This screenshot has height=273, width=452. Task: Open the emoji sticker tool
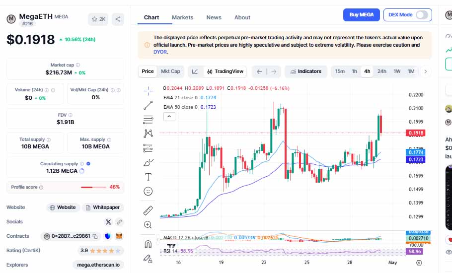[148, 191]
